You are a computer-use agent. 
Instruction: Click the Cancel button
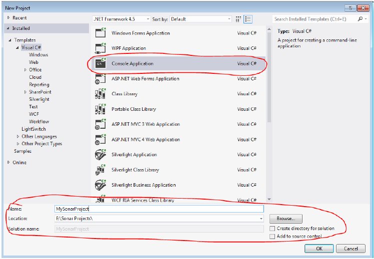click(x=350, y=249)
